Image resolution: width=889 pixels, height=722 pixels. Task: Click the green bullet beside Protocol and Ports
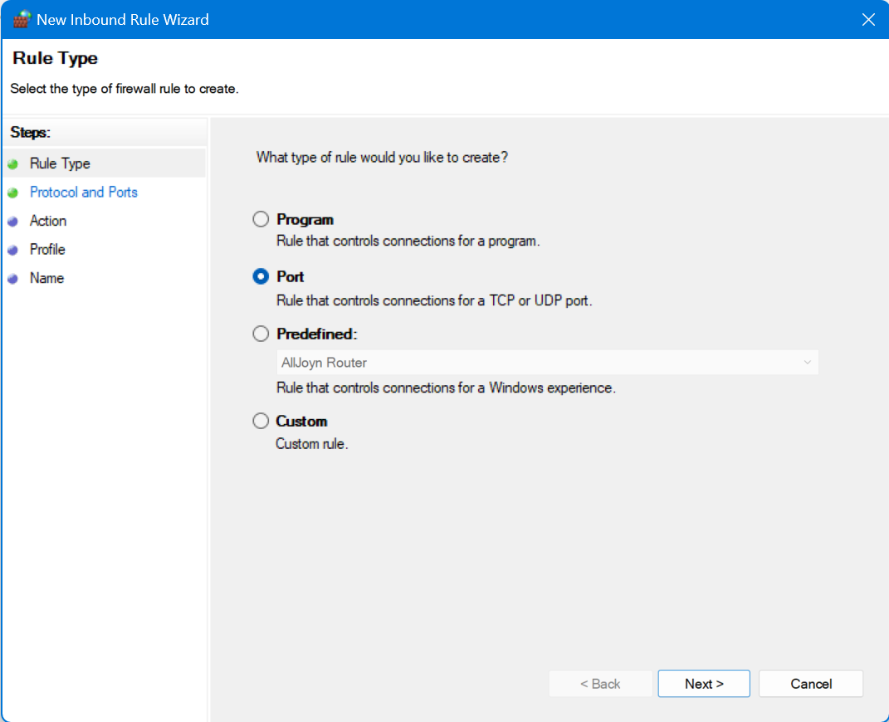tap(12, 193)
